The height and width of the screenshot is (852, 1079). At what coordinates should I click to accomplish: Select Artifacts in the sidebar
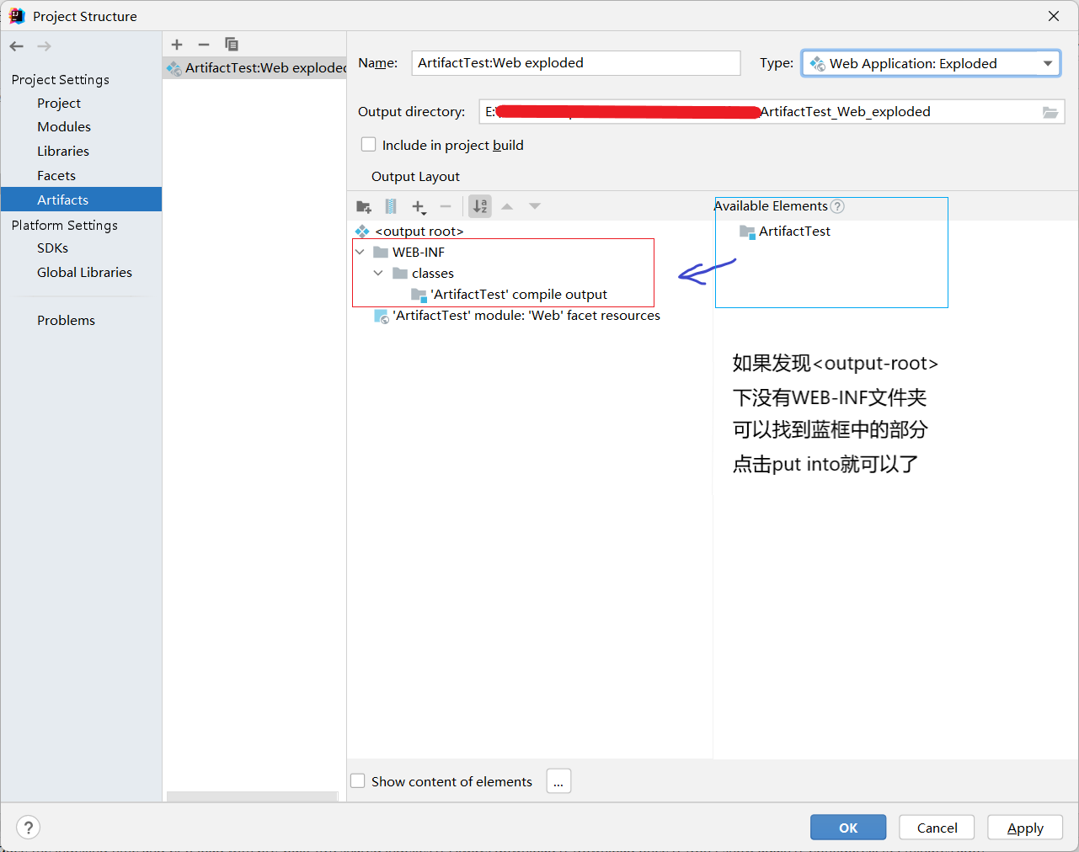(x=81, y=200)
